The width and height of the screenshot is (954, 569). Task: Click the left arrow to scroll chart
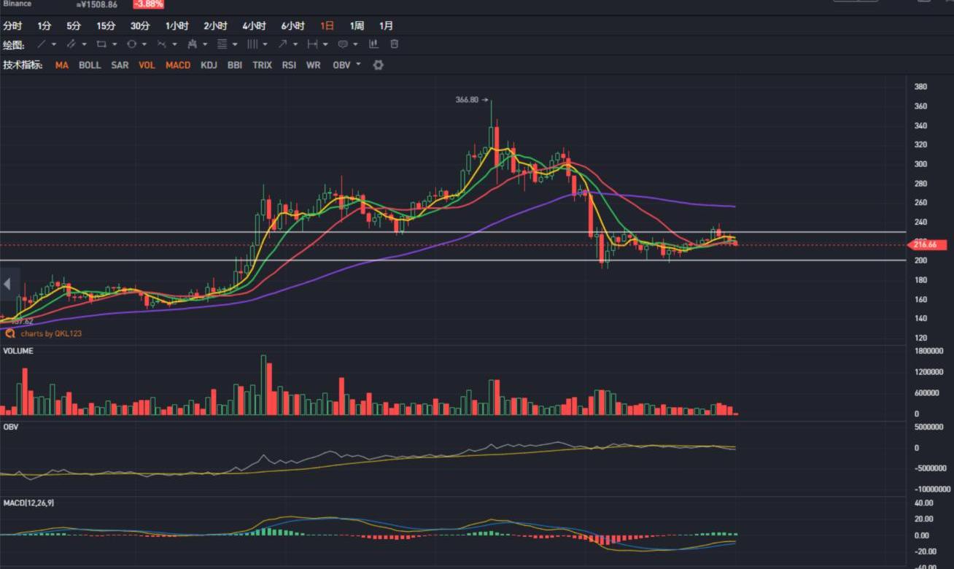tap(8, 284)
